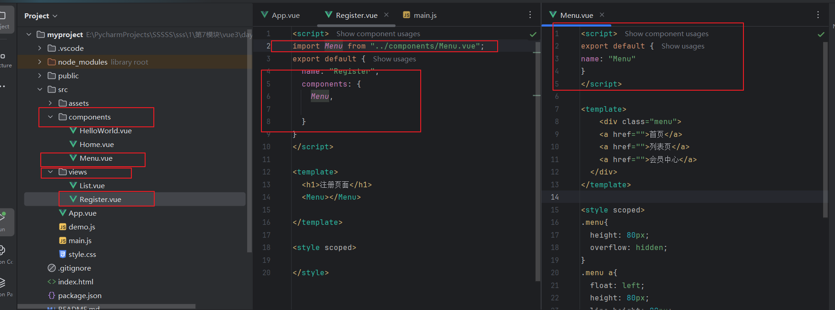Click the components folder icon
The height and width of the screenshot is (310, 835).
pyautogui.click(x=63, y=117)
